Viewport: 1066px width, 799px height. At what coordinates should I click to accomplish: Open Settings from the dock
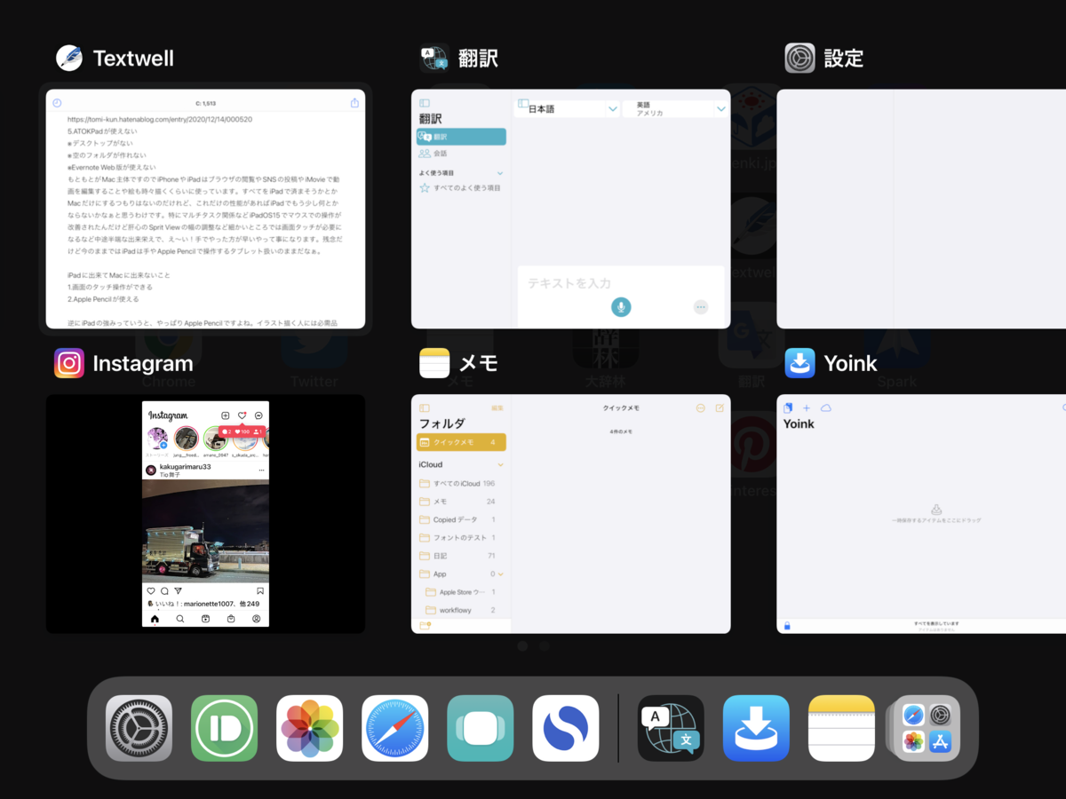pos(139,728)
